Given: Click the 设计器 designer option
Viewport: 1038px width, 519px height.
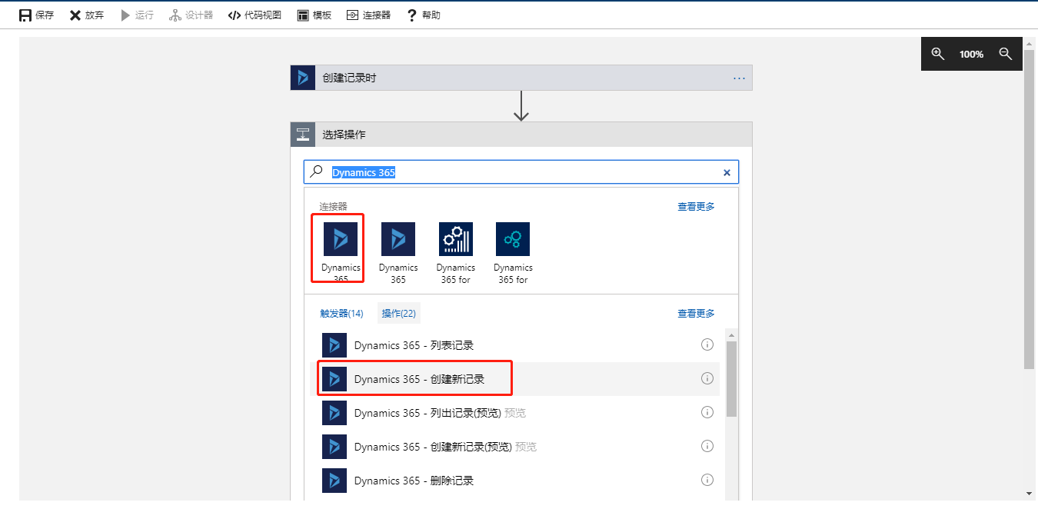Looking at the screenshot, I should click(191, 15).
